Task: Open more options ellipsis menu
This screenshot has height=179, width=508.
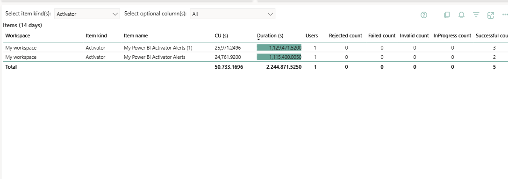Action: click(x=505, y=14)
